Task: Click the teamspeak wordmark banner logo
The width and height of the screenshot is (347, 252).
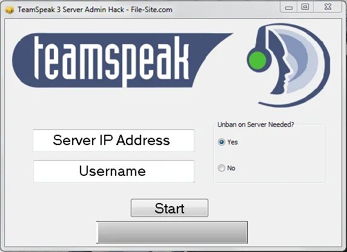Action: pyautogui.click(x=122, y=60)
